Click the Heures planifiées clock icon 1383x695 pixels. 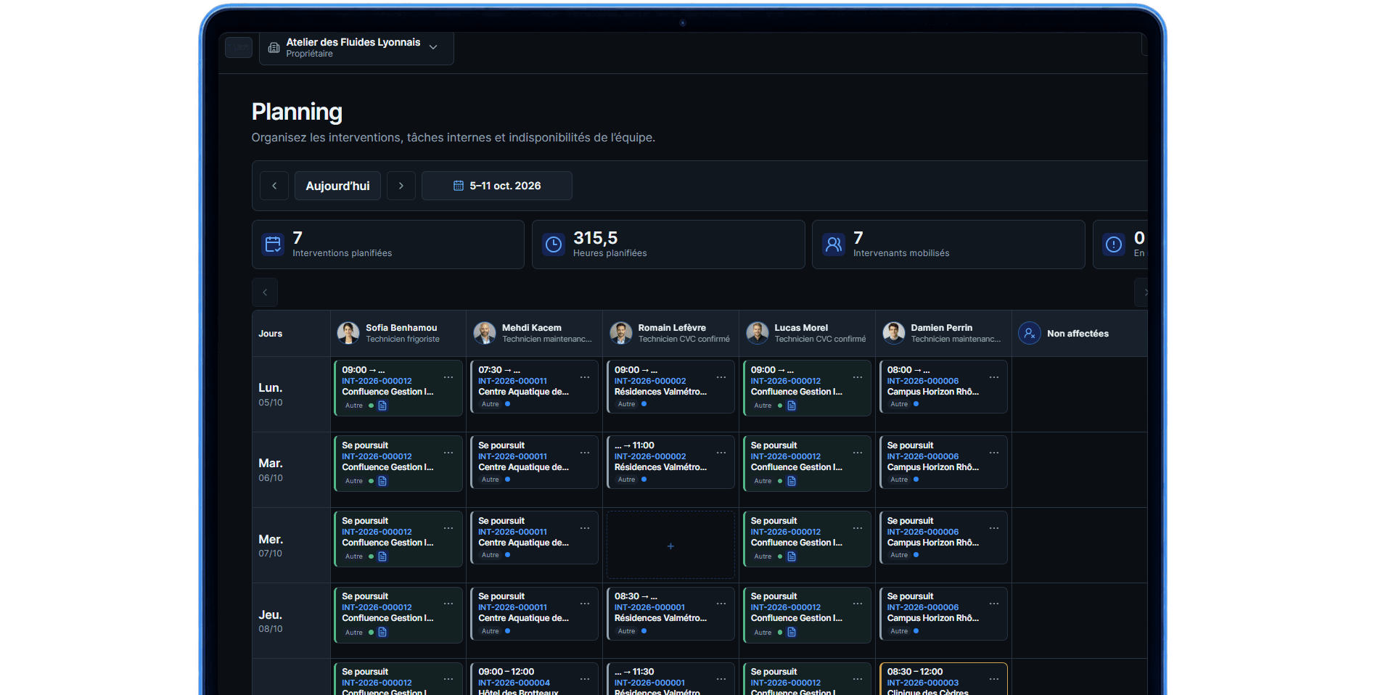[x=554, y=244]
